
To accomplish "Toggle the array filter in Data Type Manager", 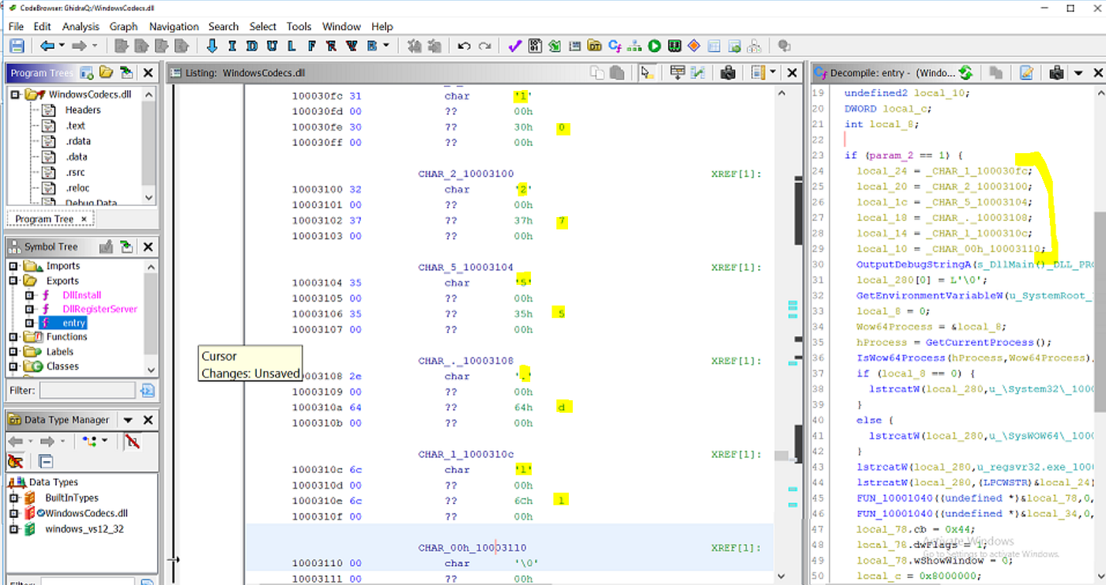I will [133, 441].
